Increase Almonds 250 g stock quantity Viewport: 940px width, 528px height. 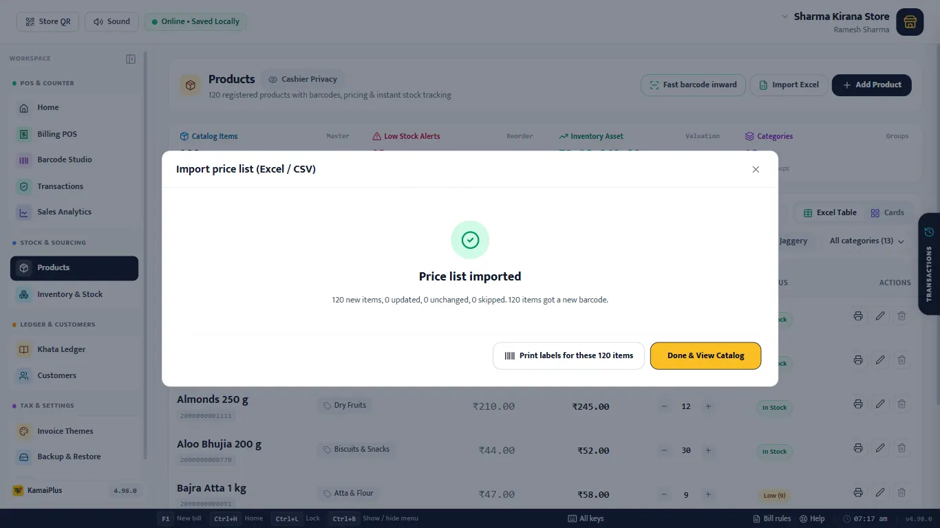[708, 406]
